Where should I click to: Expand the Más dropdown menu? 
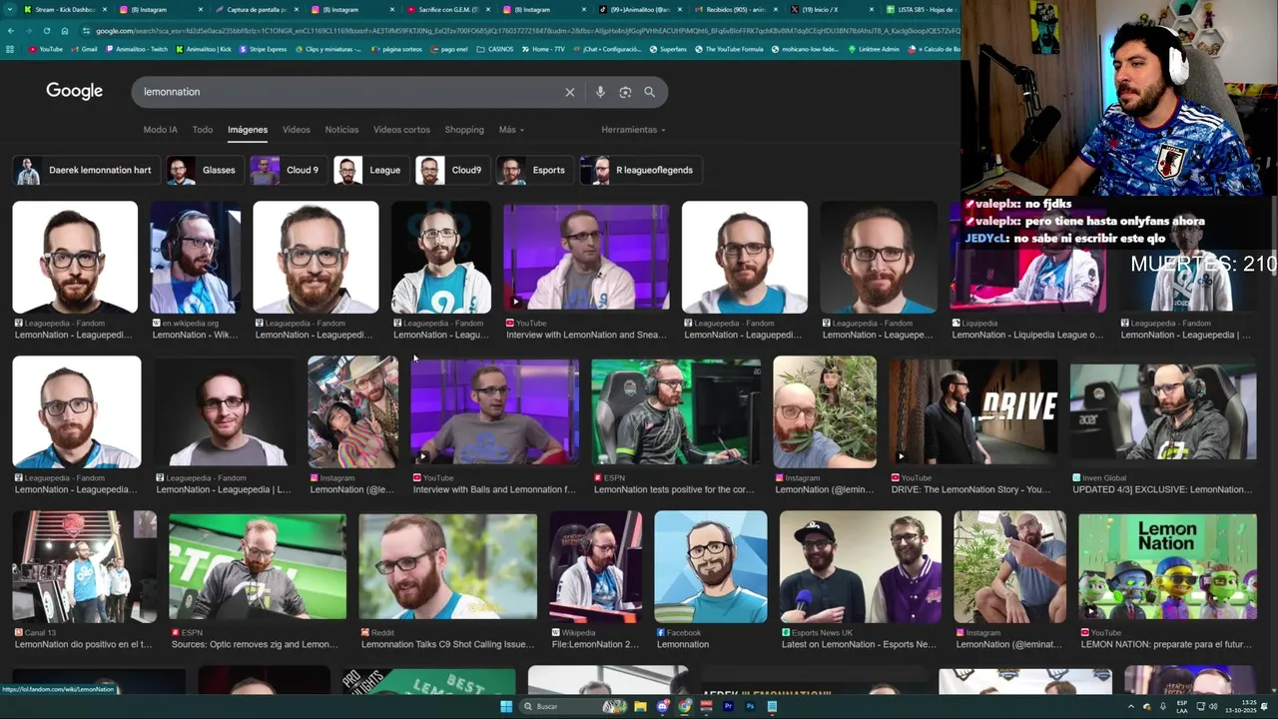(x=511, y=130)
